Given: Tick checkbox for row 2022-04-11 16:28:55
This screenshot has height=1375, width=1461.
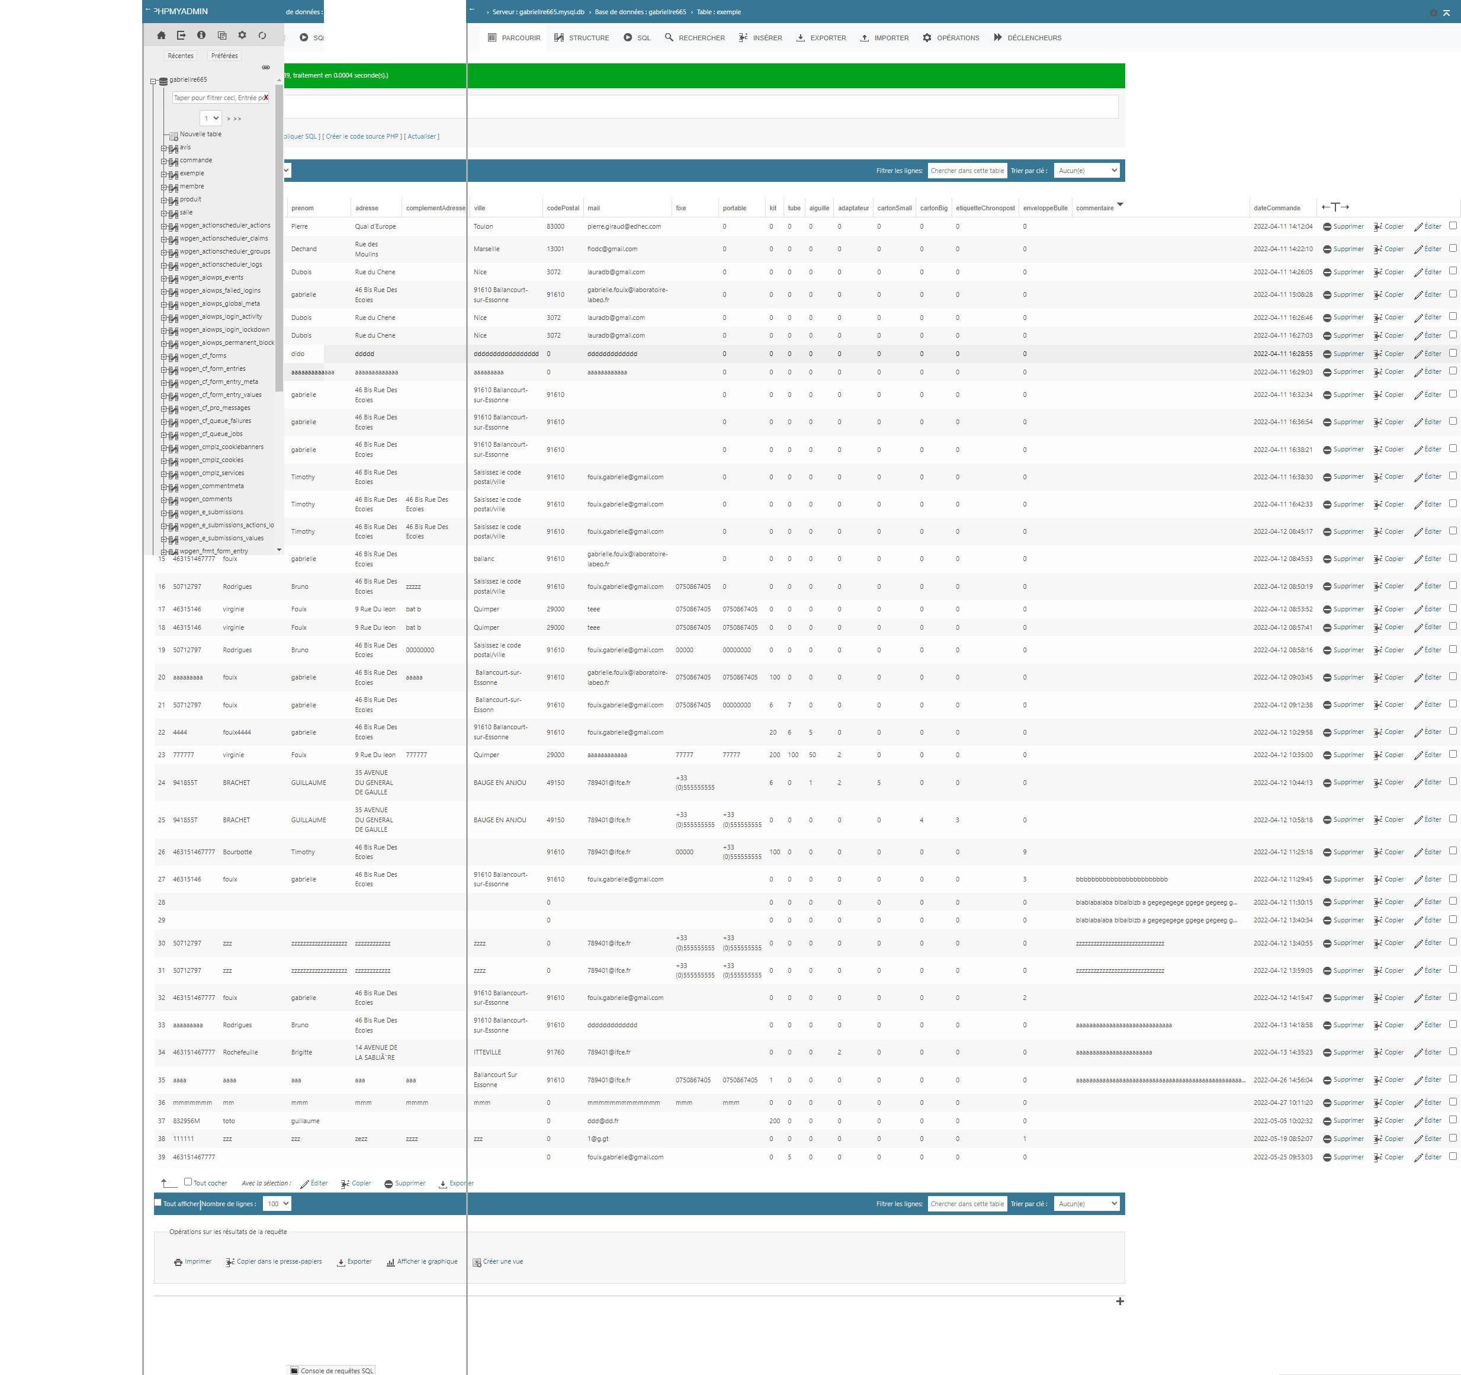Looking at the screenshot, I should pos(1453,353).
